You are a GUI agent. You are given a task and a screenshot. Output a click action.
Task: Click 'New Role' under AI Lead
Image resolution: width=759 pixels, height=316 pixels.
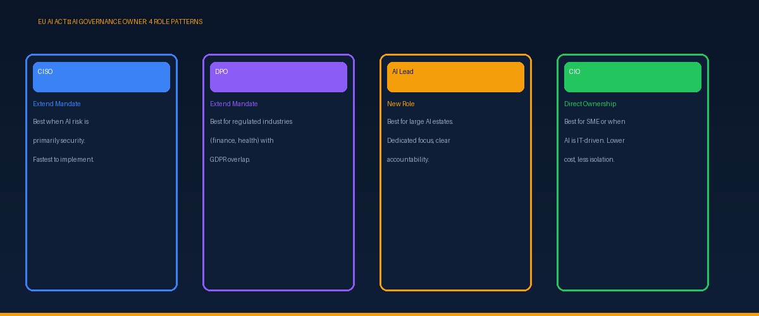coord(401,104)
